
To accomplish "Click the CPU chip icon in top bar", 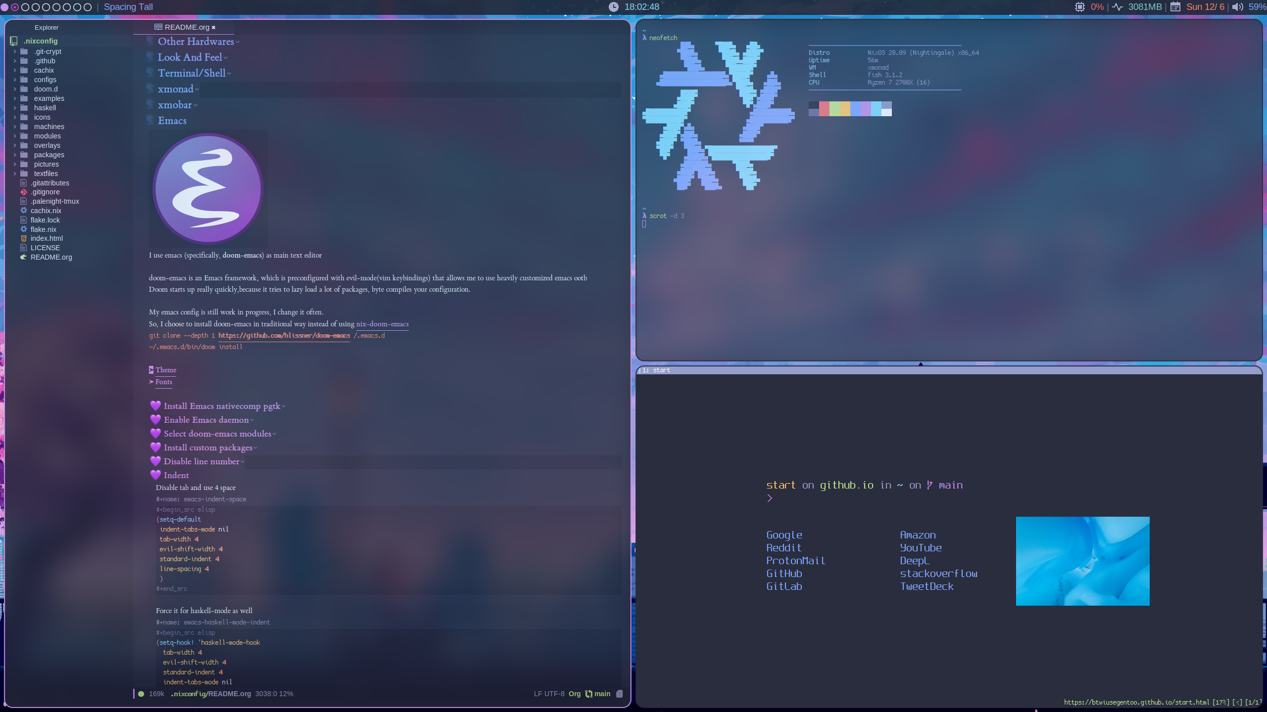I will coord(1079,7).
